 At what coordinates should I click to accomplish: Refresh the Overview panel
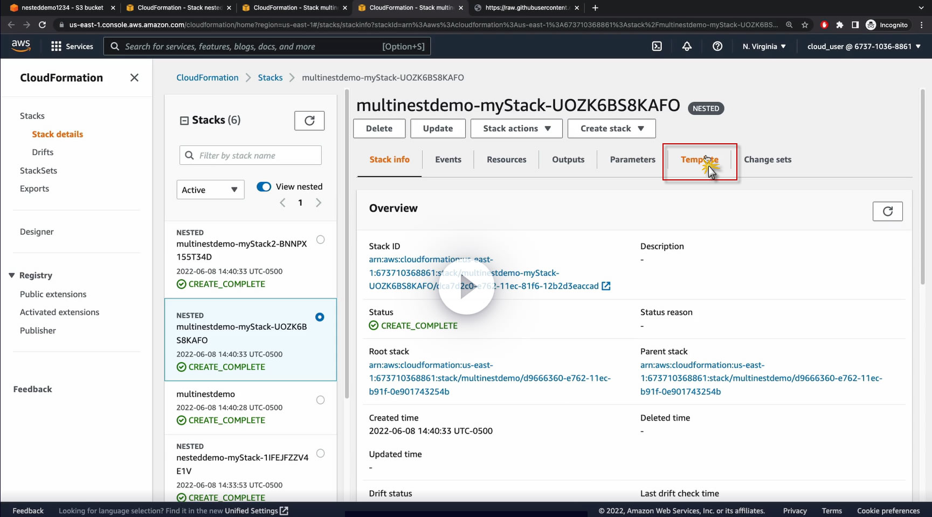pos(887,211)
